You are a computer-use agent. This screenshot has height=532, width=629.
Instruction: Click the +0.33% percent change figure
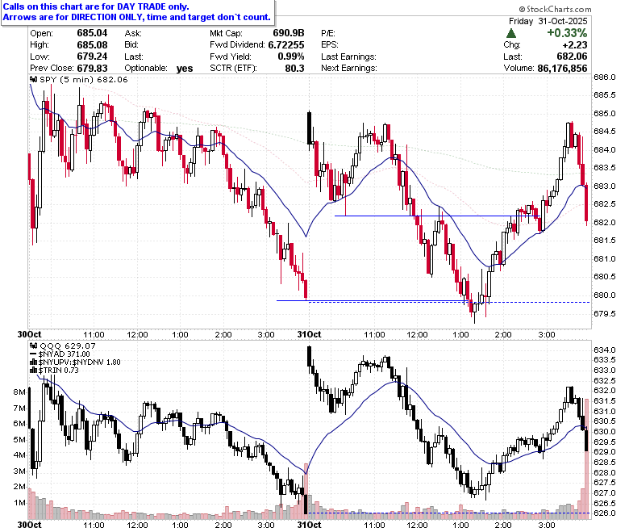point(567,33)
